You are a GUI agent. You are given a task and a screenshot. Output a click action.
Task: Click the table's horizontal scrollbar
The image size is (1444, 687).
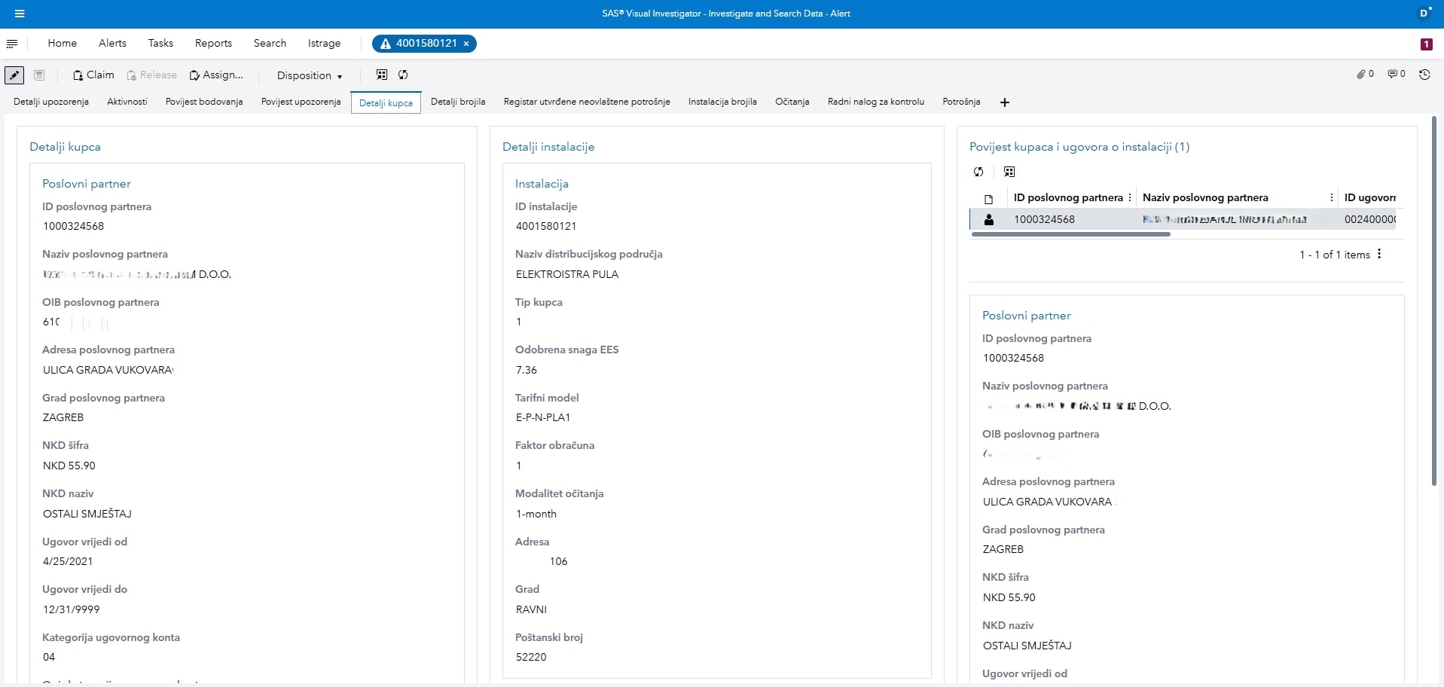[x=1070, y=234]
